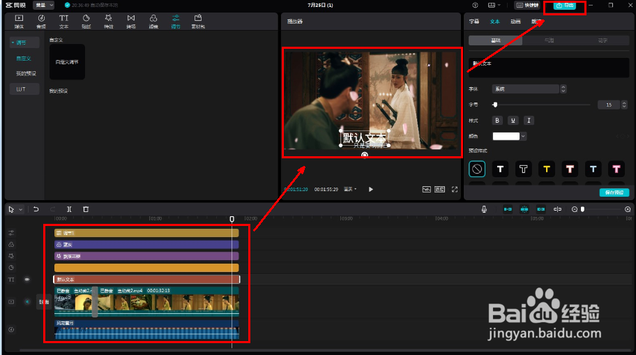This screenshot has width=636, height=355.
Task: Click the redo arrow in timeline toolbar
Action: click(x=52, y=209)
